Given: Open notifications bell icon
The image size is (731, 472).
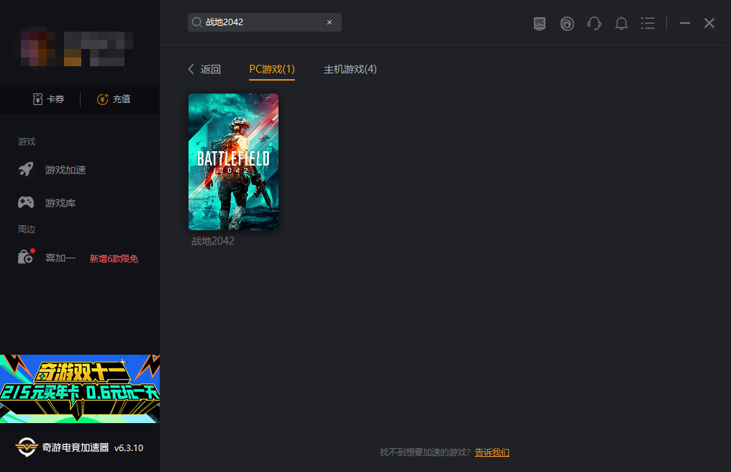Looking at the screenshot, I should point(621,23).
